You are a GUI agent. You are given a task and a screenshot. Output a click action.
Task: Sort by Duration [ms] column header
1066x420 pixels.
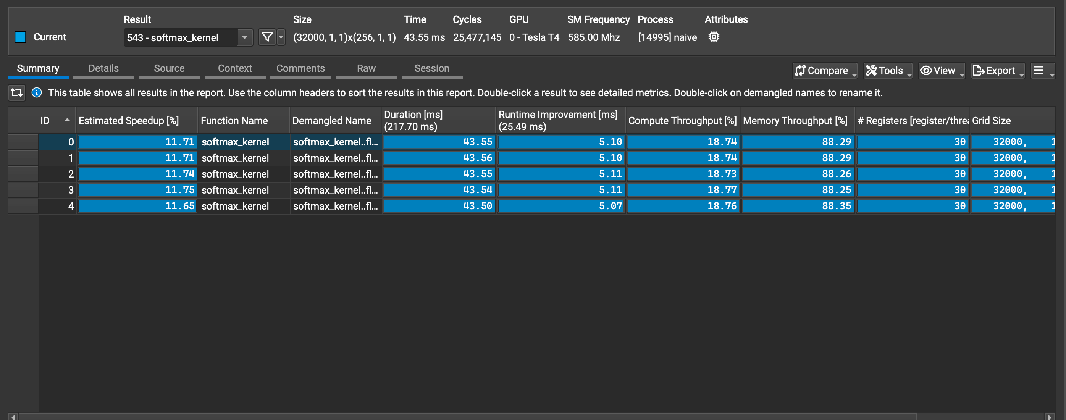point(439,120)
